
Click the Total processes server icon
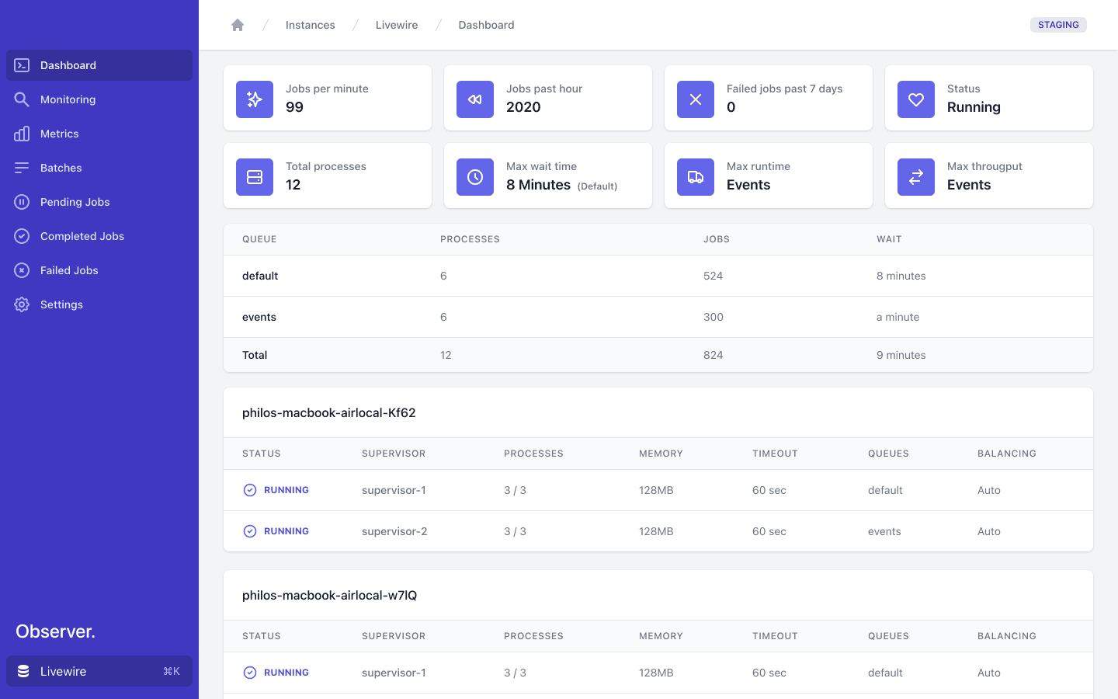coord(255,177)
